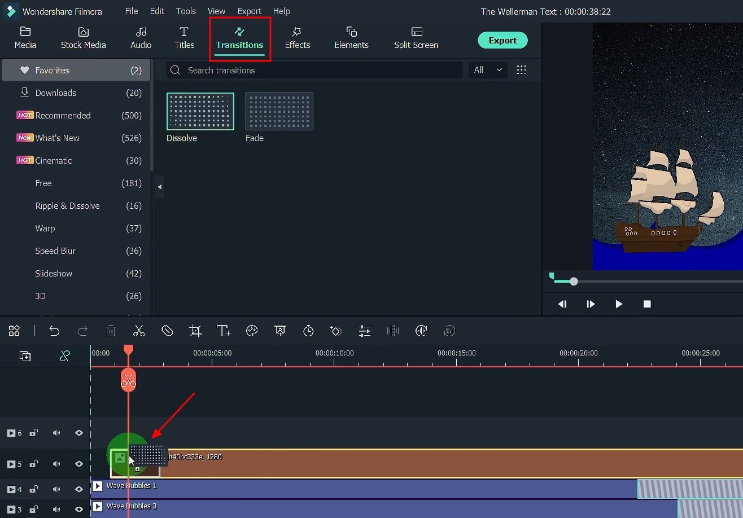
Task: Click the playhead scissors marker
Action: (x=128, y=380)
